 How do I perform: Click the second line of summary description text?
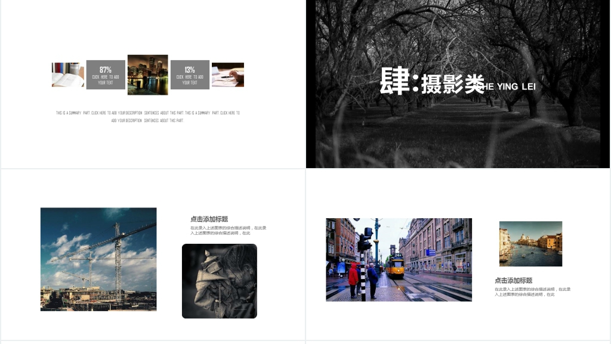coord(147,120)
